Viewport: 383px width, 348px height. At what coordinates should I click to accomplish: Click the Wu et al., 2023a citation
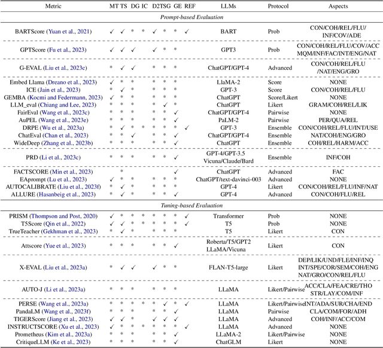62,127
